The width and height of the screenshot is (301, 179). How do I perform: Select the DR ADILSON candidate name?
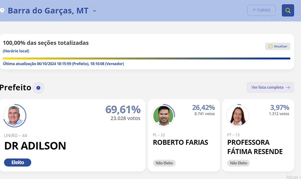click(x=35, y=146)
